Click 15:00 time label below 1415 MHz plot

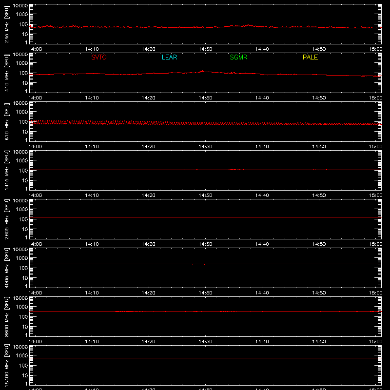375,195
